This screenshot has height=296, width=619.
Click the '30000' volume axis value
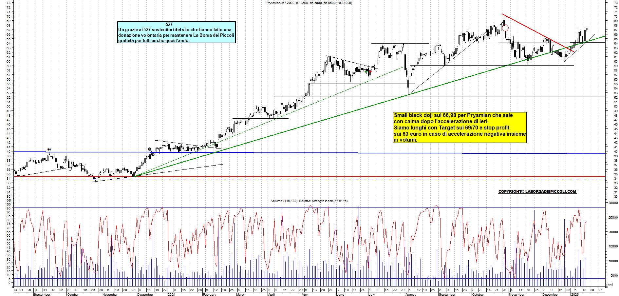[x=613, y=203]
